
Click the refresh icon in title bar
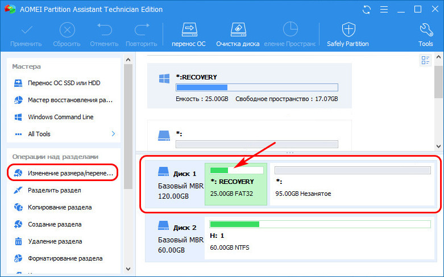coord(367,10)
